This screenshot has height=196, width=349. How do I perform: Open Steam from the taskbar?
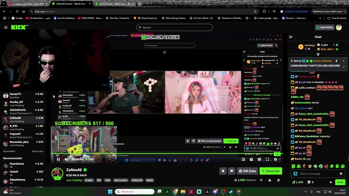[x=231, y=192]
